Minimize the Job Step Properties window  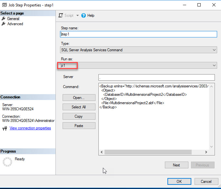pyautogui.click(x=185, y=5)
